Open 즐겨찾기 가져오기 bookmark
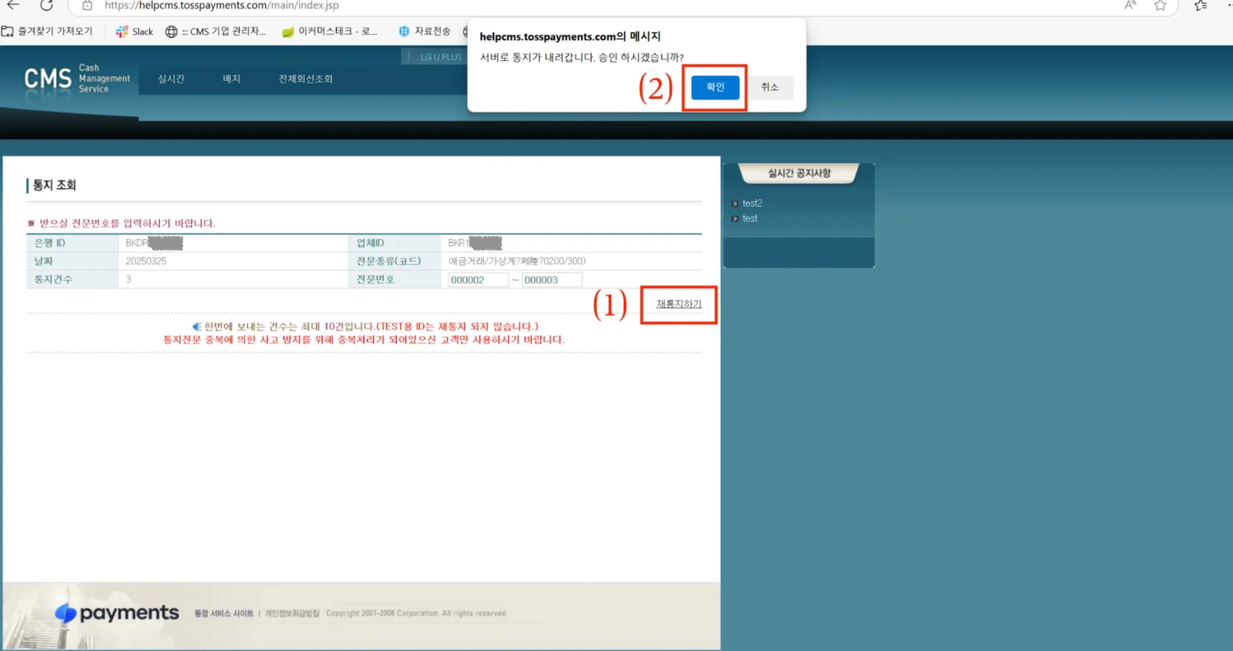The height and width of the screenshot is (651, 1233). point(47,31)
